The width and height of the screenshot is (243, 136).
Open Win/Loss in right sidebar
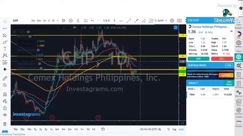(239, 93)
